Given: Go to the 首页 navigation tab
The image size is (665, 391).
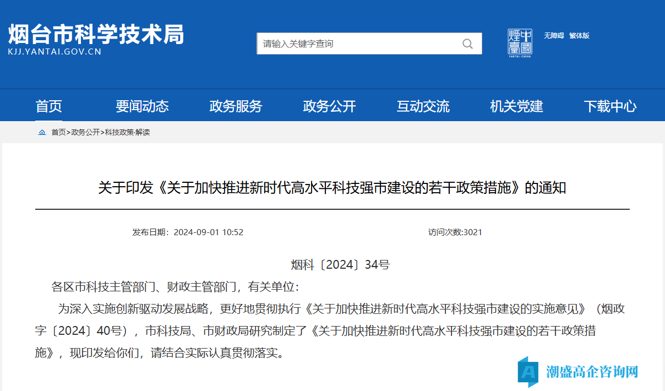Looking at the screenshot, I should [x=49, y=106].
